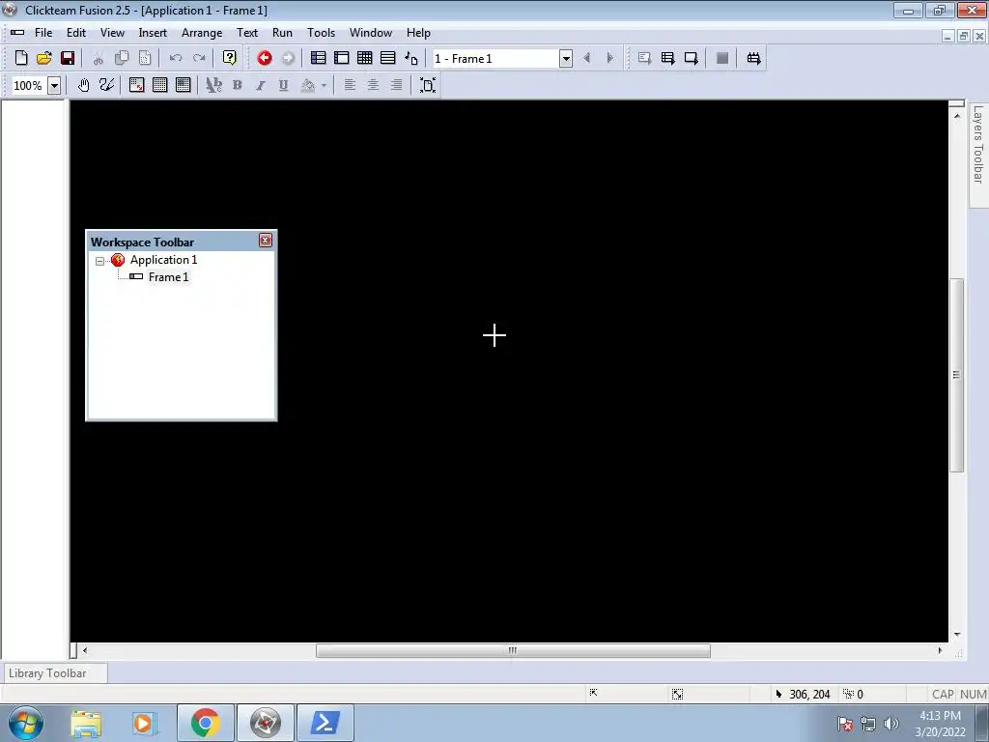Go back with the red arrow icon
The width and height of the screenshot is (989, 742).
pyautogui.click(x=265, y=58)
